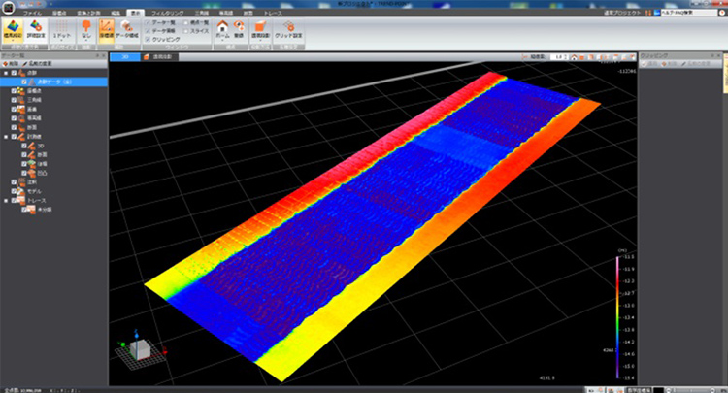Viewport: 728px width, 393px height.
Task: Open the dropdown arrow under 標高段彩
Action: click(x=12, y=41)
